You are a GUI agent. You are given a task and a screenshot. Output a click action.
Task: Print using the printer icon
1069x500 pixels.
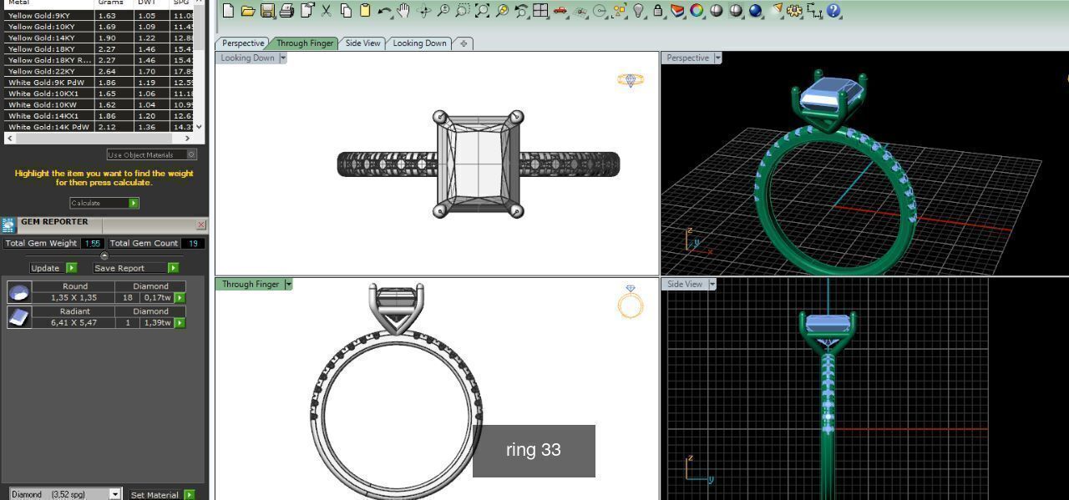tap(286, 11)
